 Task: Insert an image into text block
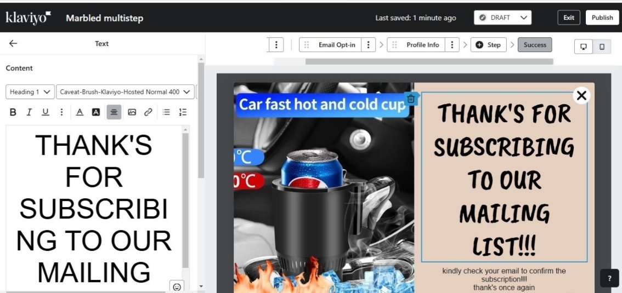click(132, 112)
